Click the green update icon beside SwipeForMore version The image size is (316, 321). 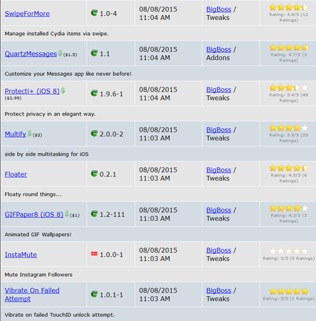[94, 12]
